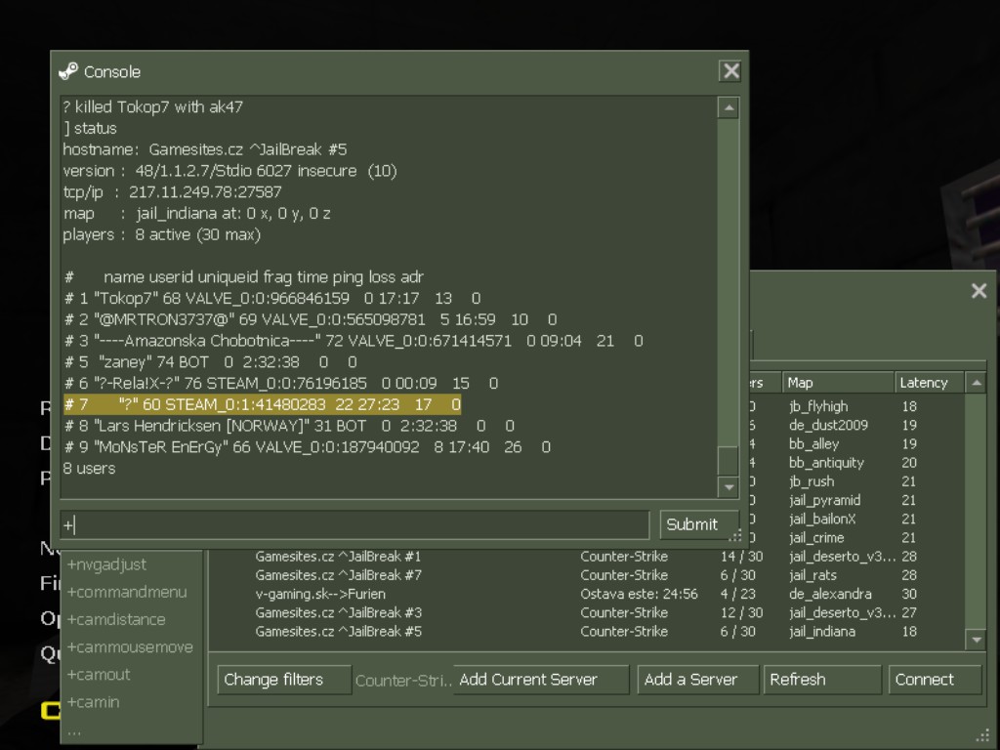Click the Counter-Stri.. filter label
Viewport: 1000px width, 750px height.
point(403,681)
